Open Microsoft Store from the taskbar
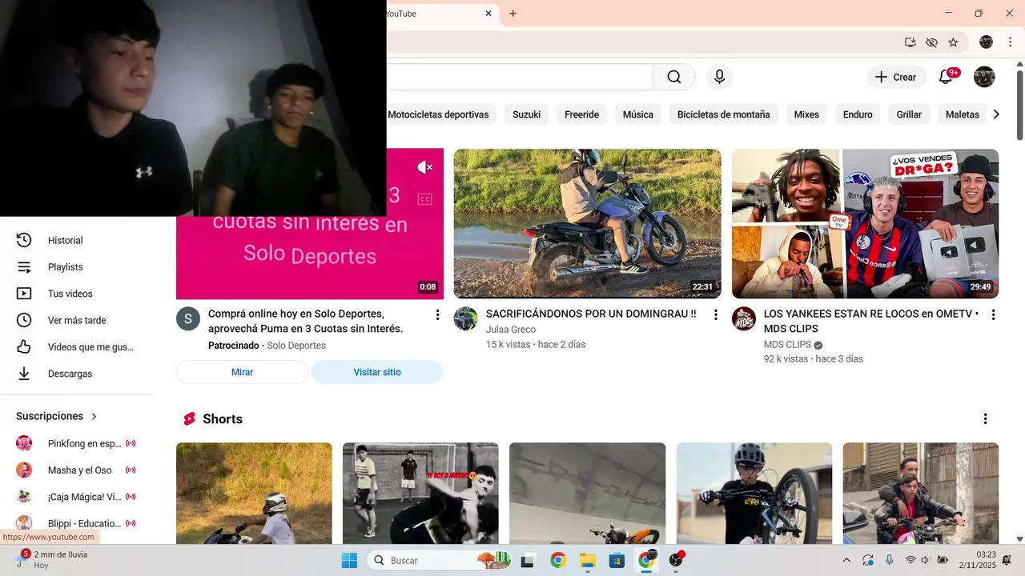The height and width of the screenshot is (576, 1025). [617, 560]
